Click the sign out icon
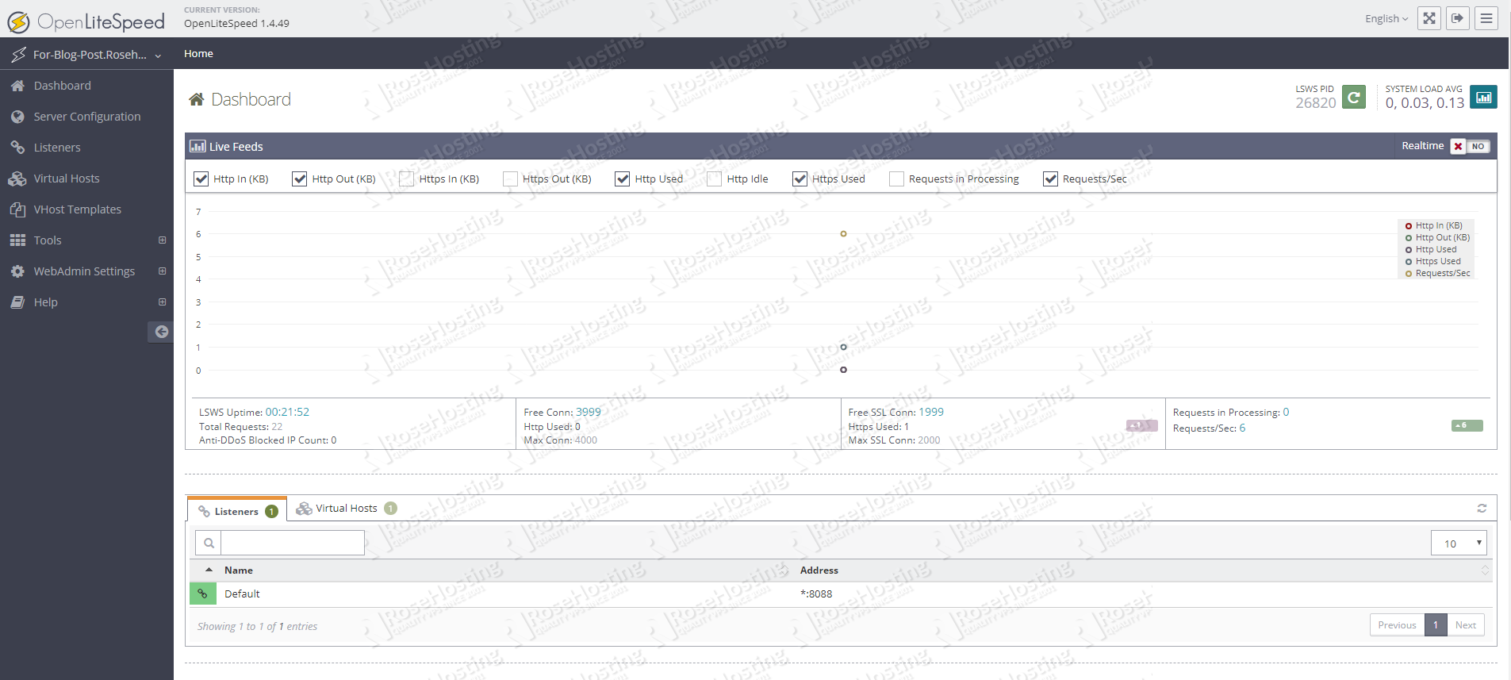Image resolution: width=1511 pixels, height=680 pixels. (1458, 18)
